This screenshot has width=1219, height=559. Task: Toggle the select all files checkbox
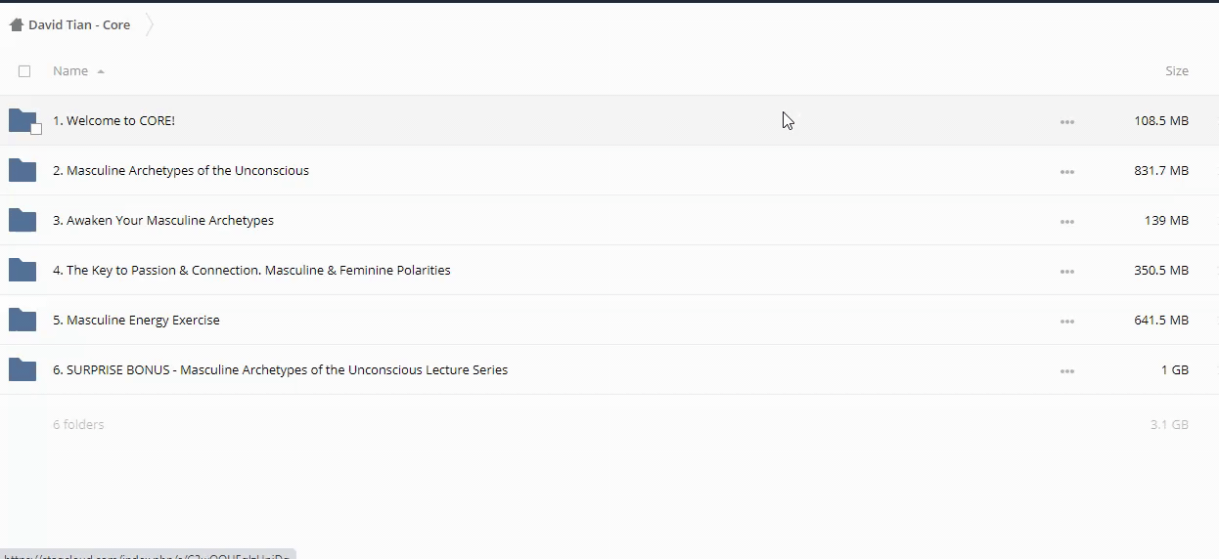click(24, 71)
